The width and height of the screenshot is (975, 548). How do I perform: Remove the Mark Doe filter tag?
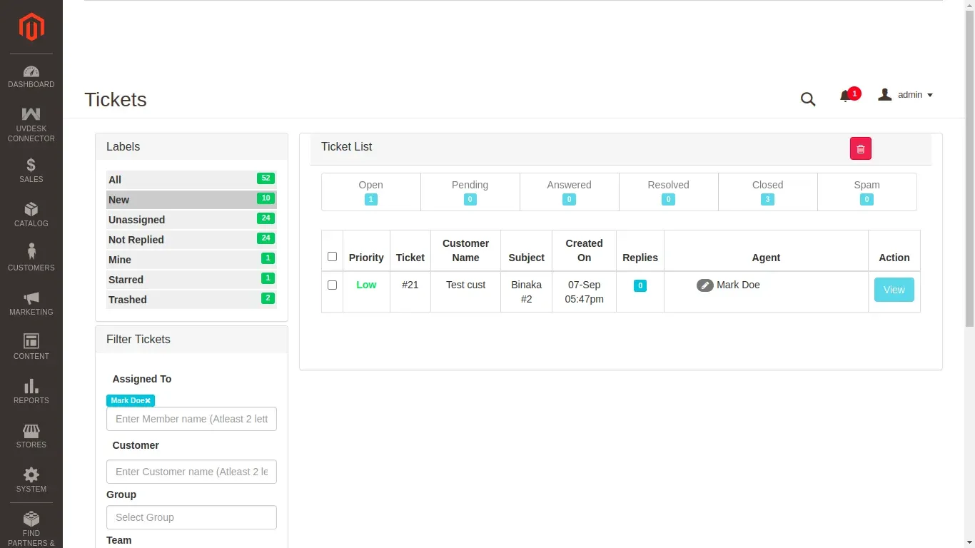[x=148, y=401]
